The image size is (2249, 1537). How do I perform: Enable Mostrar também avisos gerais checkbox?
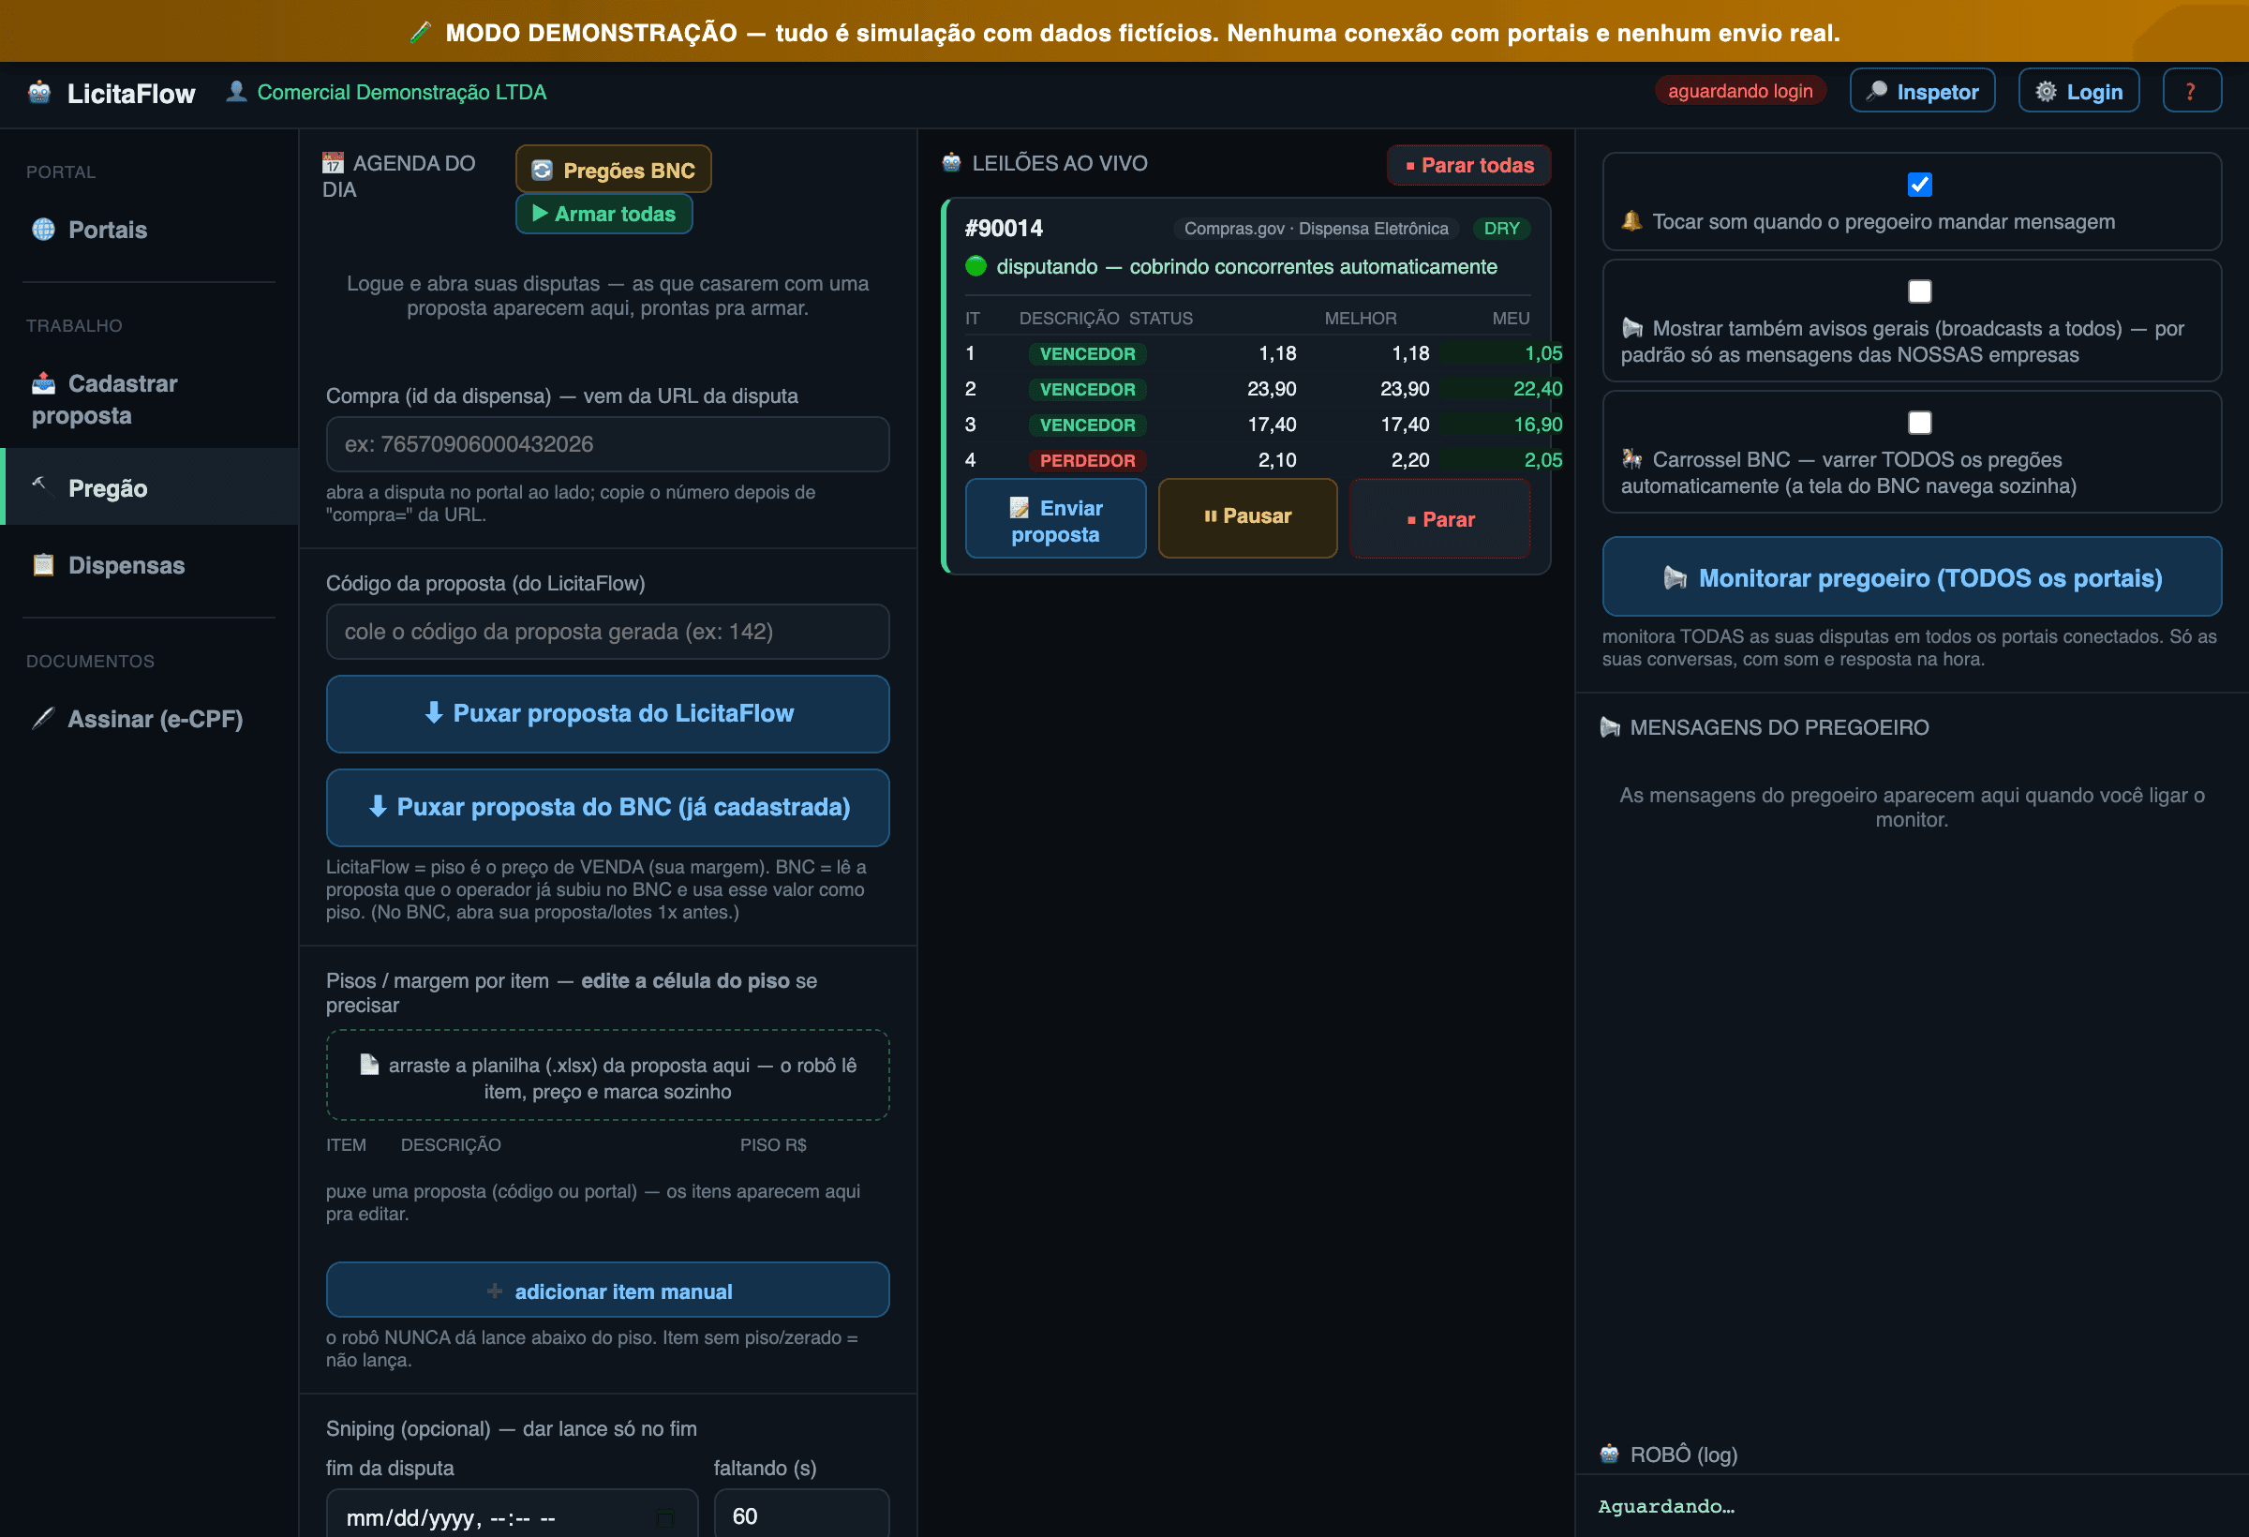pyautogui.click(x=1919, y=291)
